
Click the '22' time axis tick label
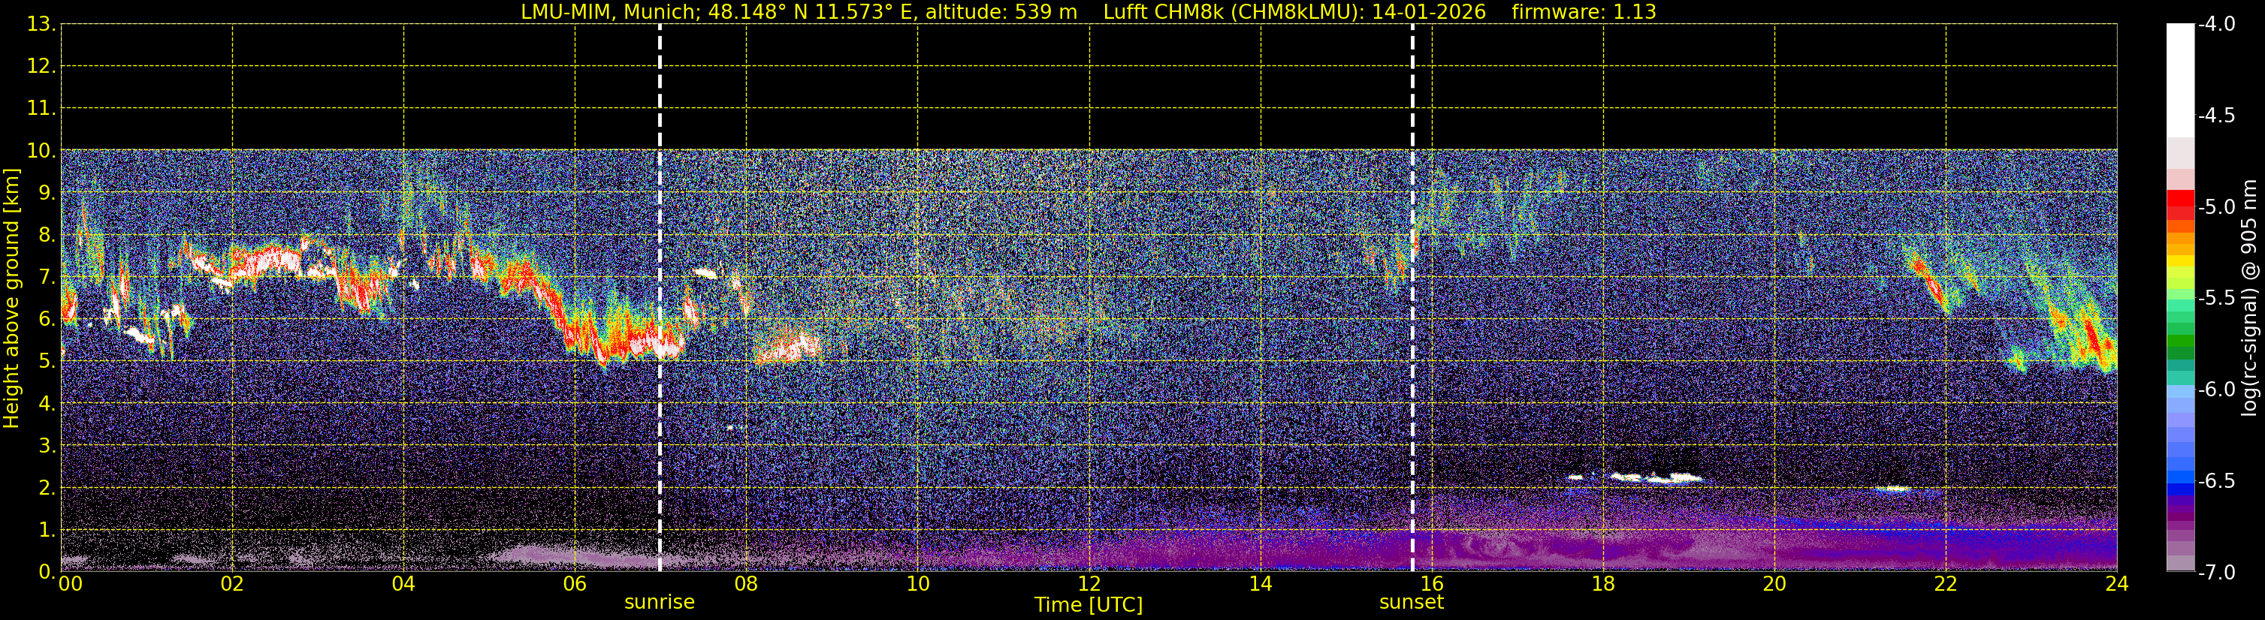click(1946, 584)
